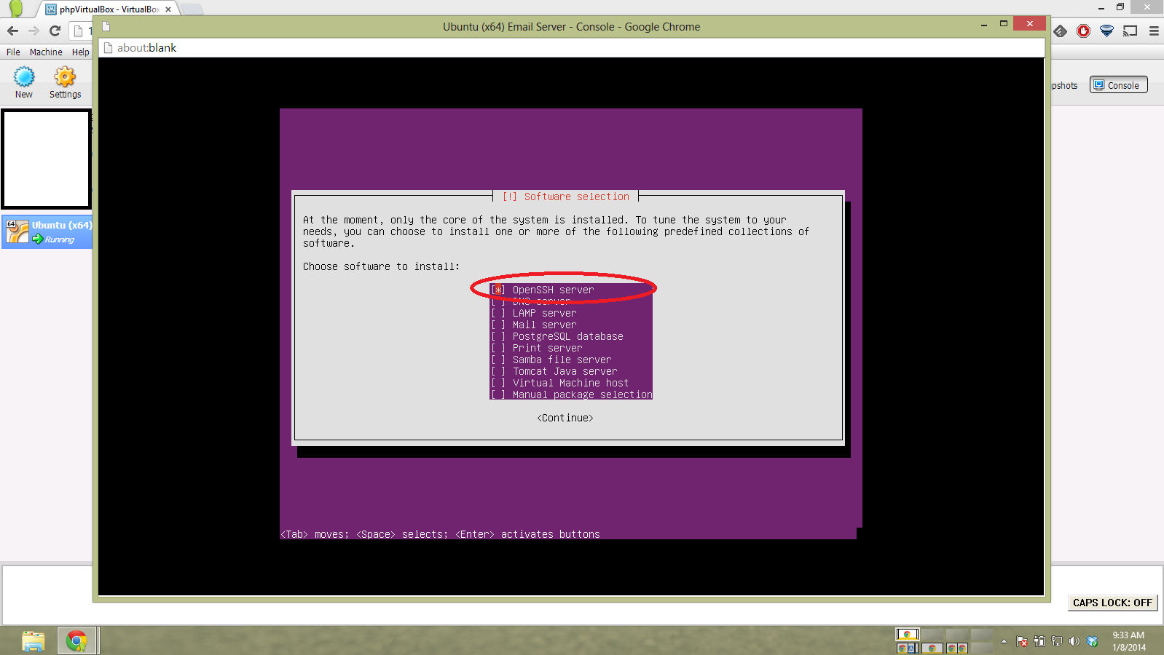Open the taskbar clock showing 9:33 AM
Screen dimensions: 1164x655
(x=1128, y=641)
